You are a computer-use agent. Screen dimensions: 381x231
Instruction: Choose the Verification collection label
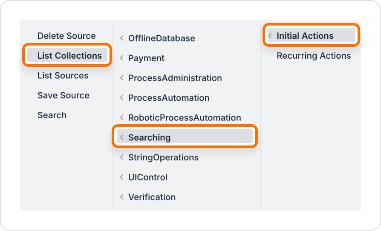(152, 197)
